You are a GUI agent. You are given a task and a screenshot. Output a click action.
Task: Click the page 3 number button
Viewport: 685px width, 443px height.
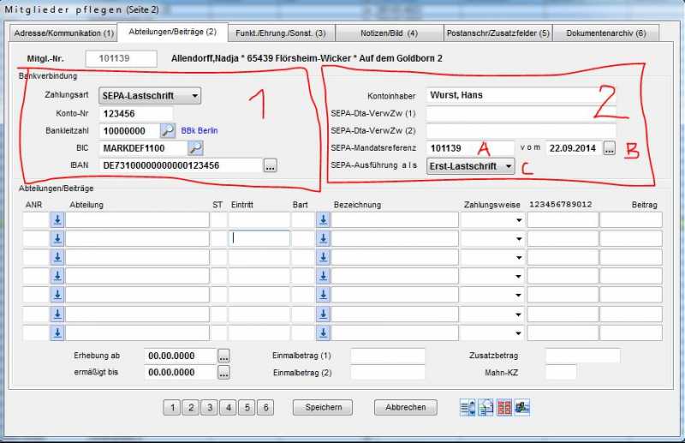point(210,408)
